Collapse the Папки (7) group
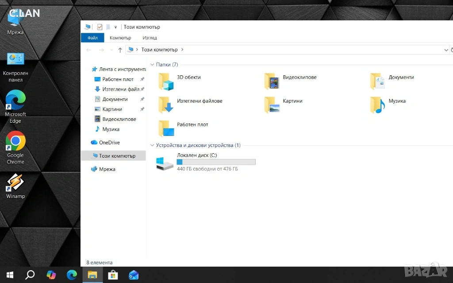The width and height of the screenshot is (453, 283). pyautogui.click(x=153, y=65)
